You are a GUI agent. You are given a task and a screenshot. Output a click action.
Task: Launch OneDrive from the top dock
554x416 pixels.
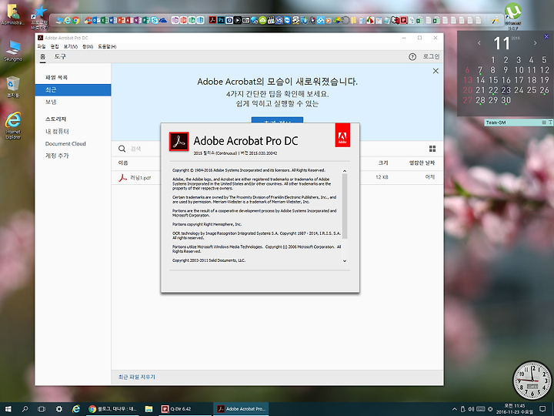(x=163, y=21)
